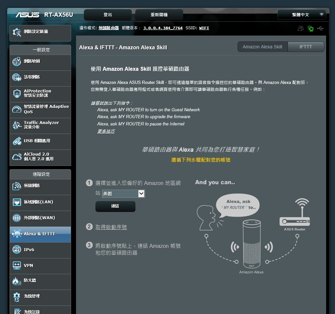
Task: Open the IPv6 globe icon
Action: 17,249
